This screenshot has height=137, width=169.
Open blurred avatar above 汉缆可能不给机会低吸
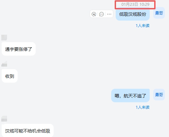click(4, 119)
